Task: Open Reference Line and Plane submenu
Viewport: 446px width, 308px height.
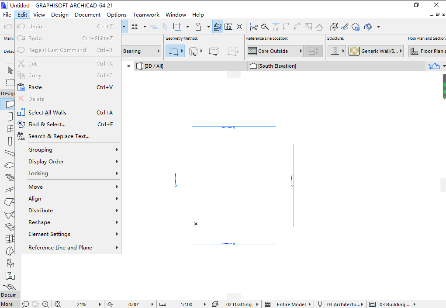Action: click(x=68, y=248)
